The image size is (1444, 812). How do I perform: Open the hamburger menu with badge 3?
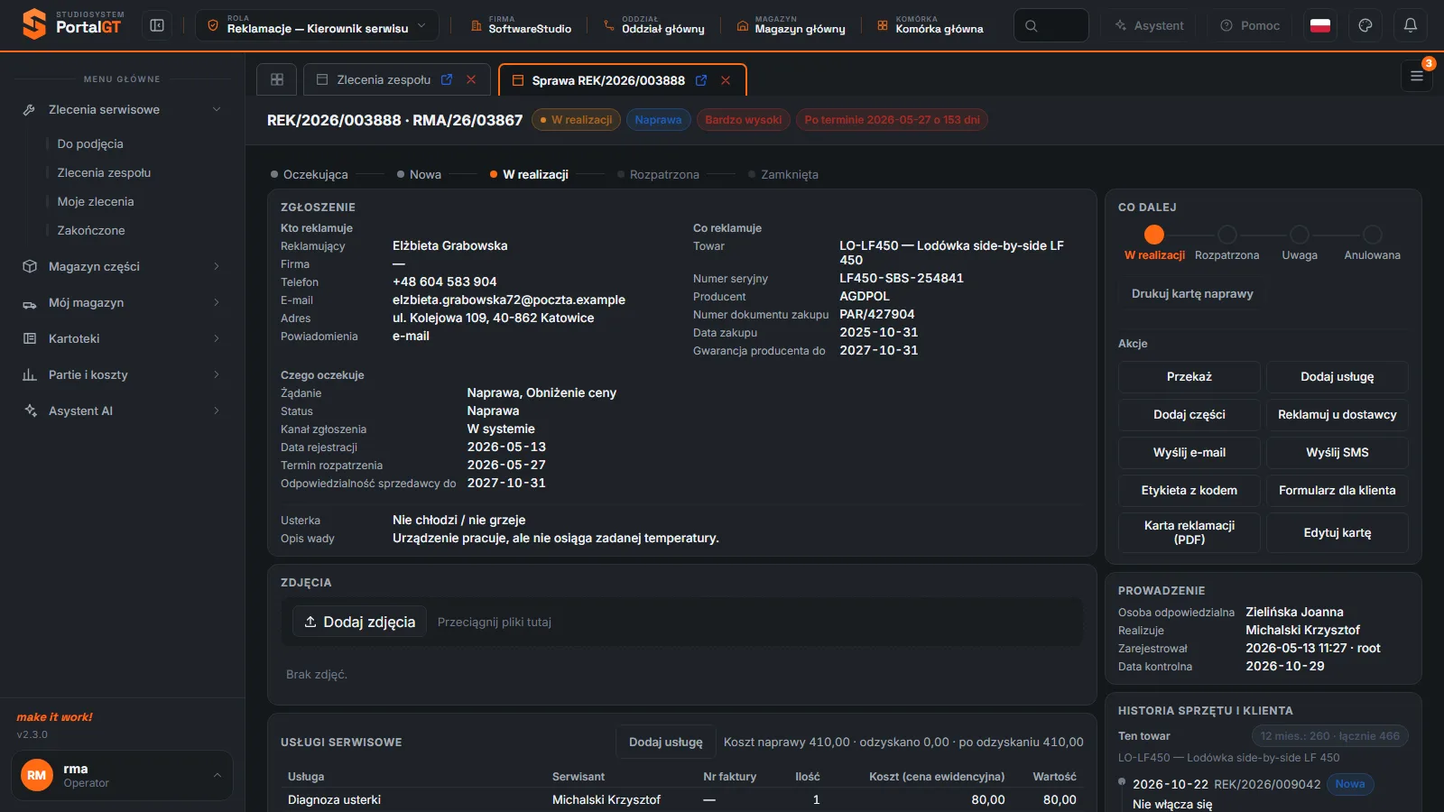[1417, 76]
